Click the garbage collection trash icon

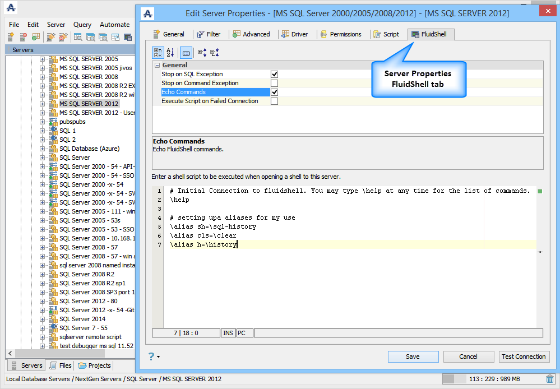point(550,379)
